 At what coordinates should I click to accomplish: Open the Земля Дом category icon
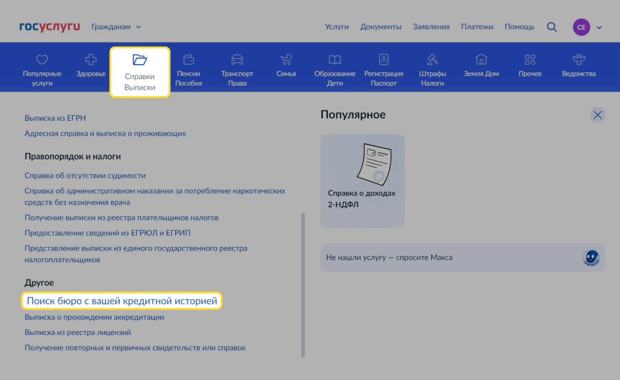(481, 58)
